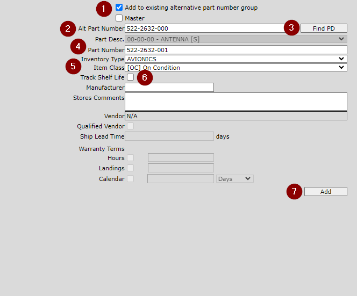Expand the Part Desc. dropdown

(x=235, y=39)
